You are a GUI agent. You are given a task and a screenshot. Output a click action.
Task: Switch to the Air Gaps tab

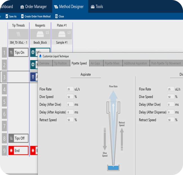point(95,63)
